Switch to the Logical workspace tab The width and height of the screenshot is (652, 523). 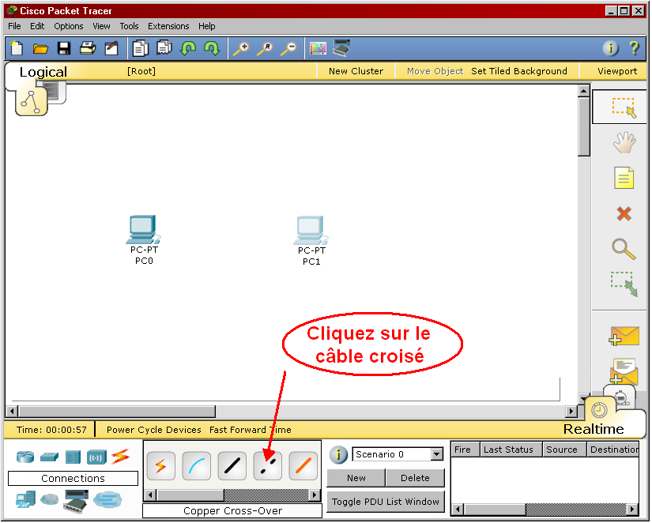point(43,72)
